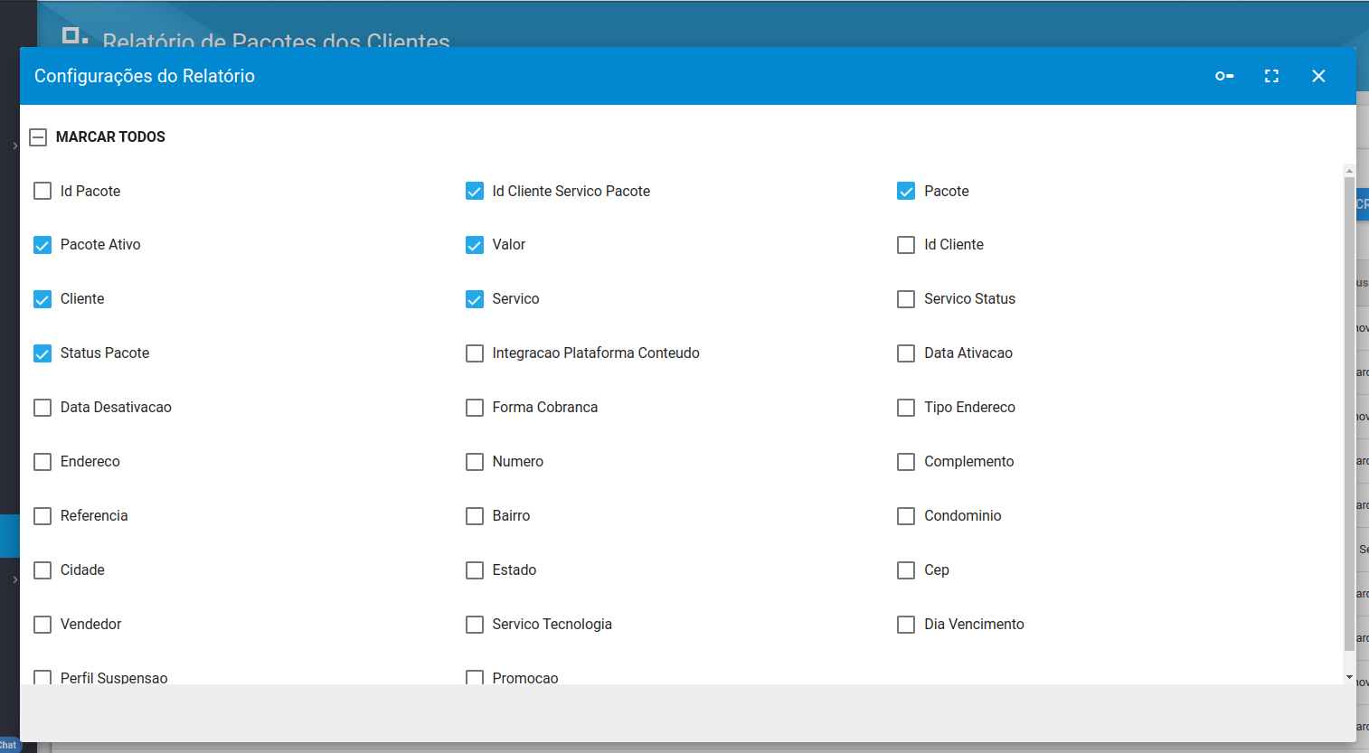Toggle the MARCAR TODOS checkbox
This screenshot has width=1369, height=753.
point(38,137)
